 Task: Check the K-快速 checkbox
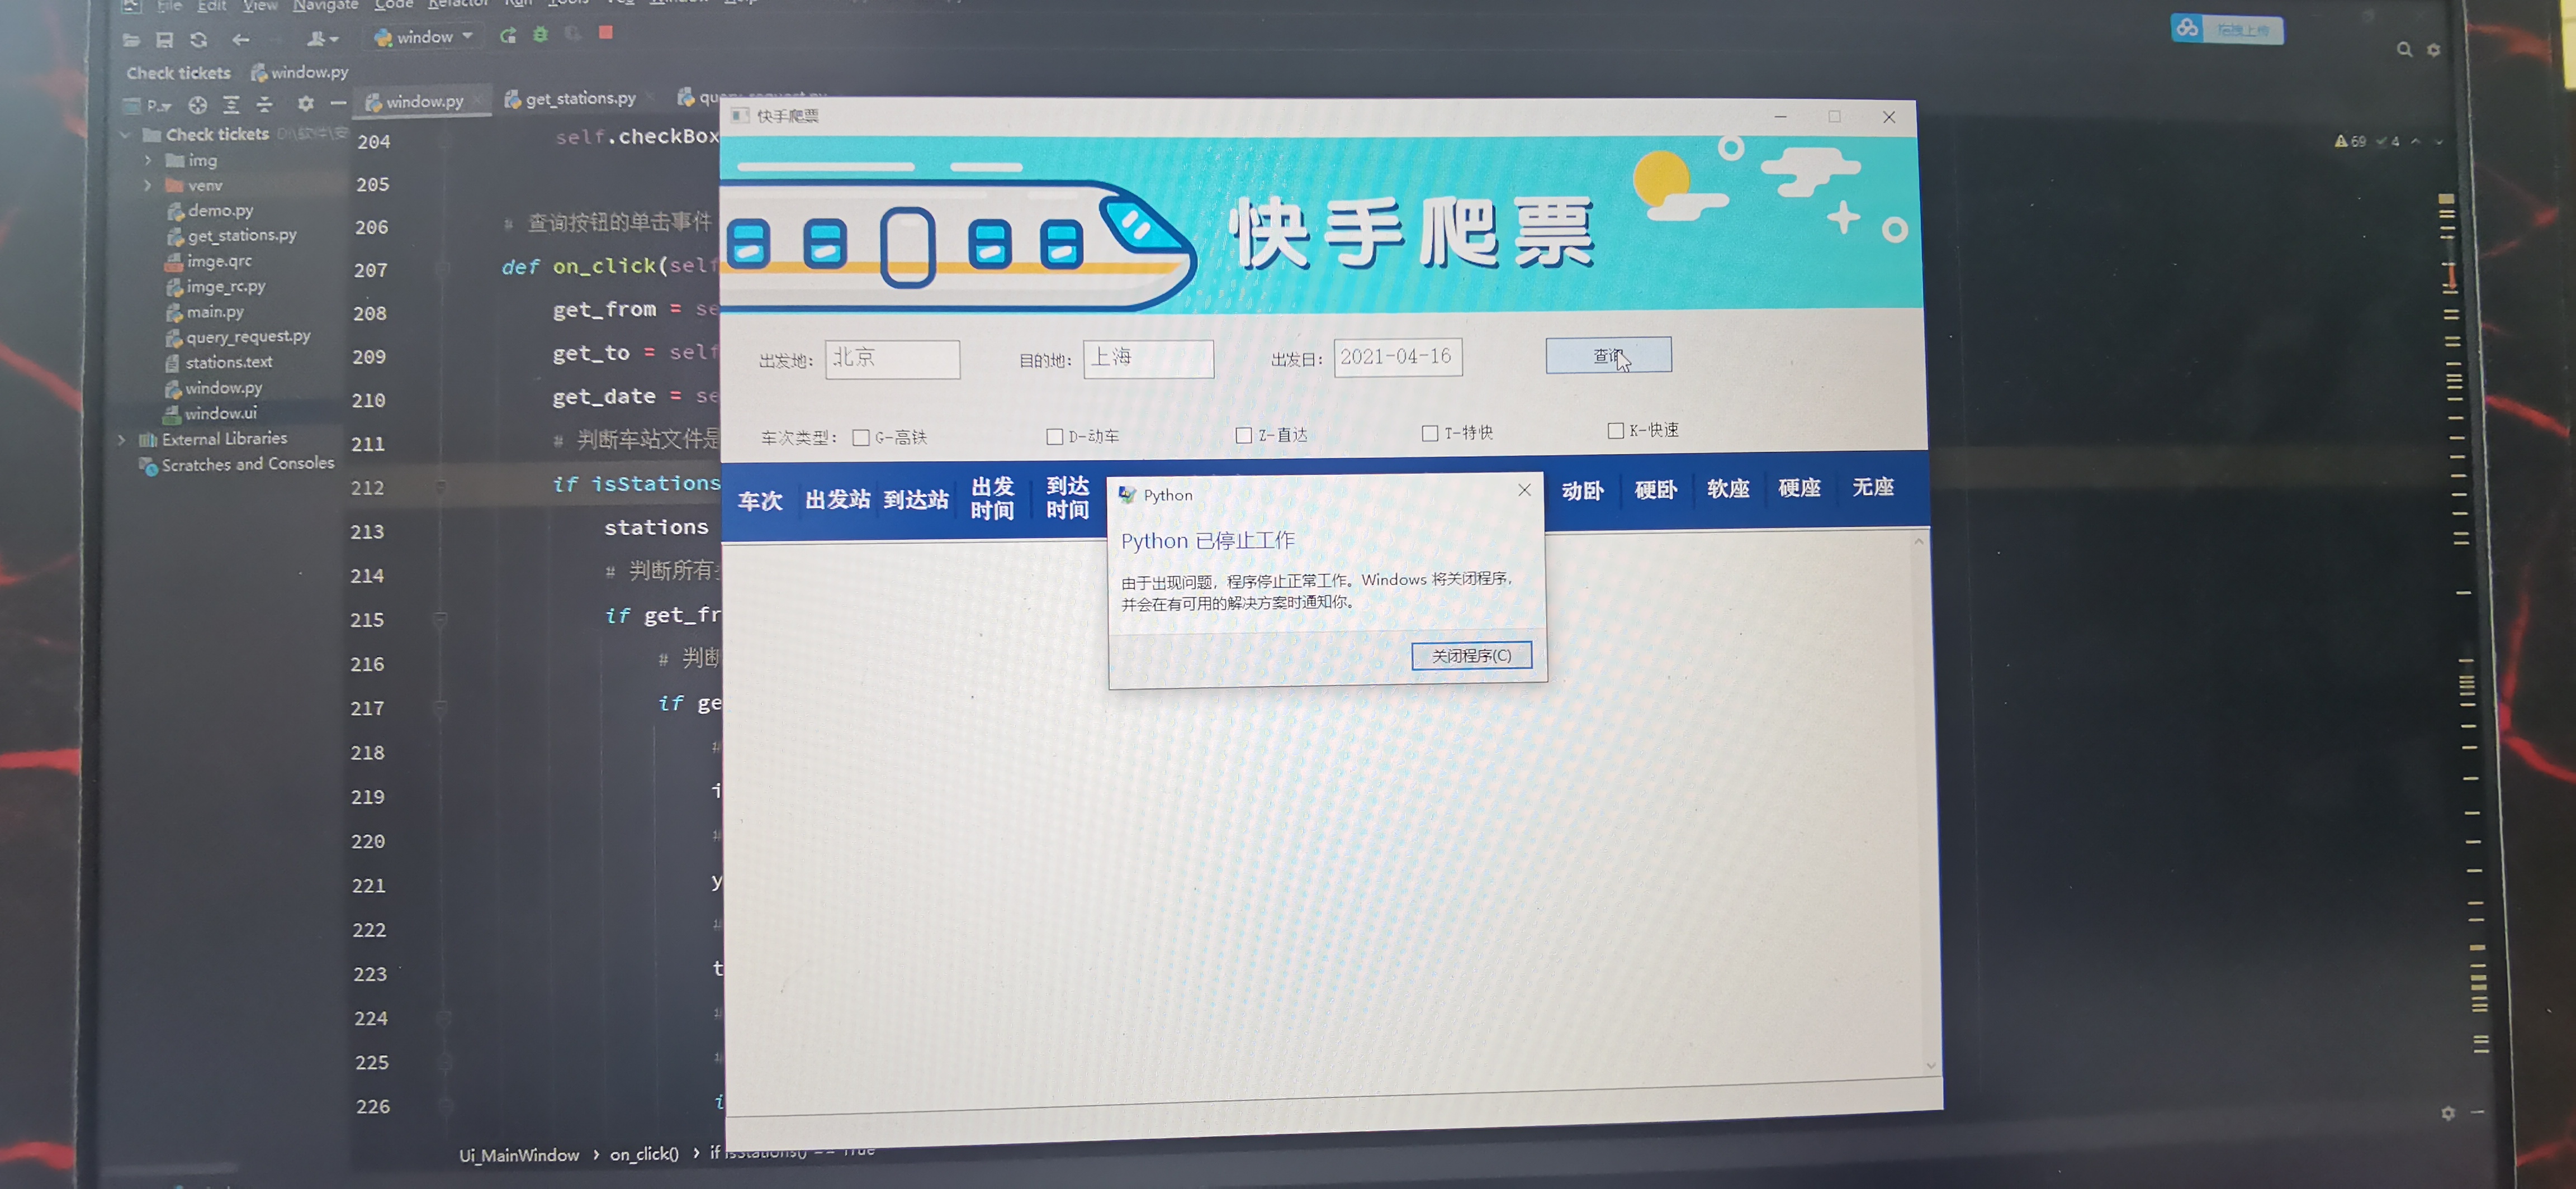(x=1615, y=431)
